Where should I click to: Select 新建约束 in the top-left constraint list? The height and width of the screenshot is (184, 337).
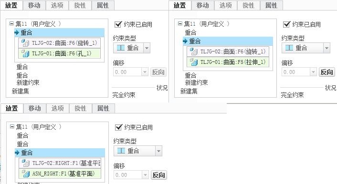click(x=28, y=82)
